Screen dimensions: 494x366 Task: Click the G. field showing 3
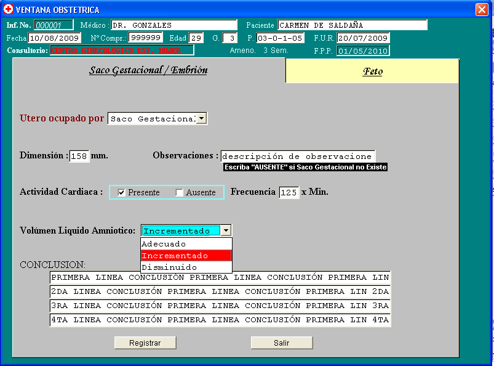[229, 38]
